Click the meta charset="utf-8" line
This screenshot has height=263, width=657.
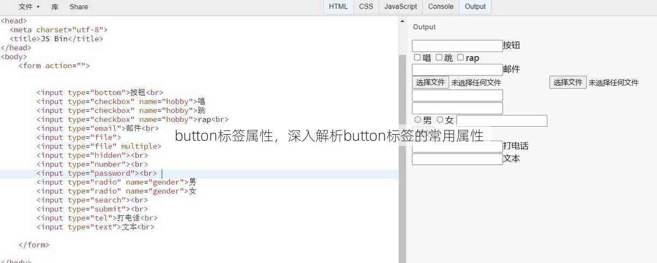59,30
